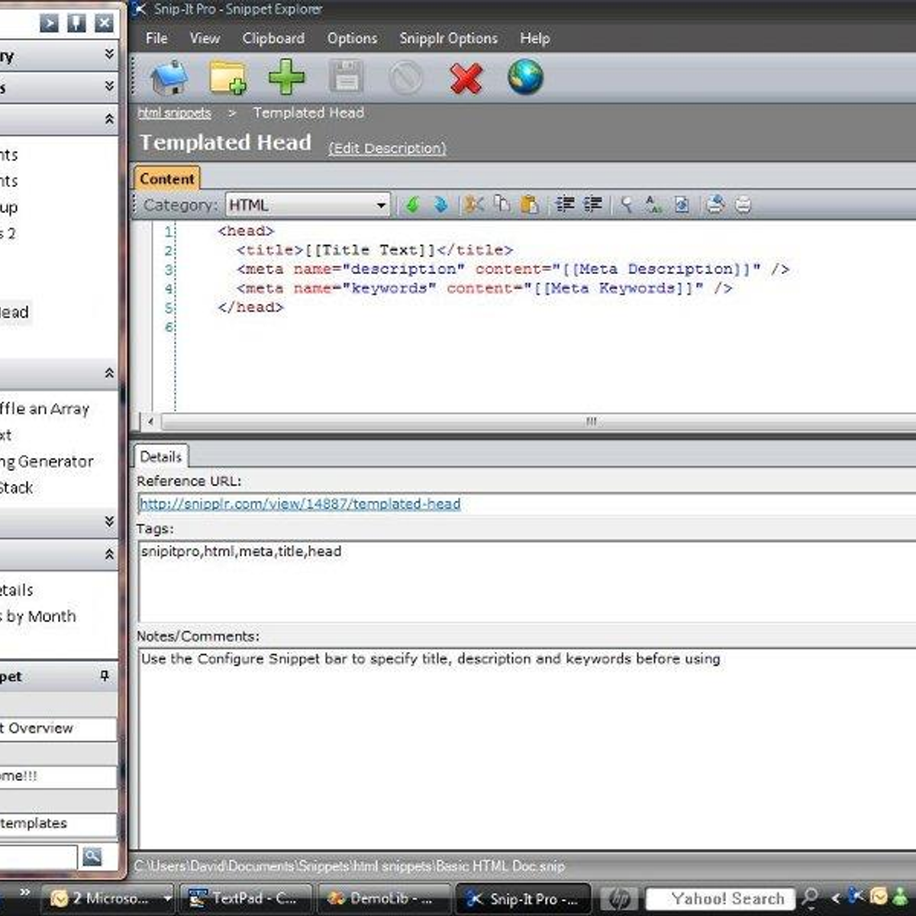Close the side panel with its X button
The height and width of the screenshot is (916, 916).
105,23
